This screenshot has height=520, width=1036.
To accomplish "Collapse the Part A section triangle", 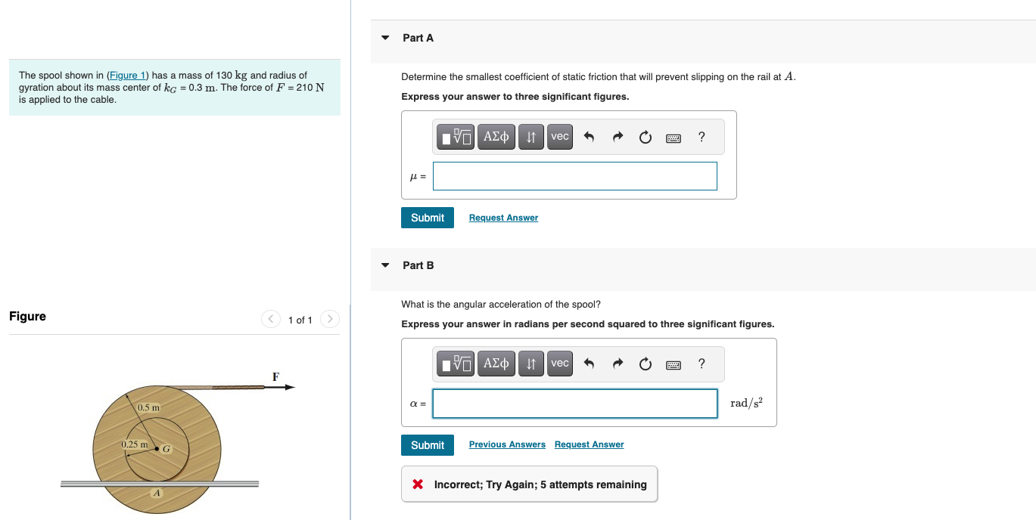I will point(385,38).
